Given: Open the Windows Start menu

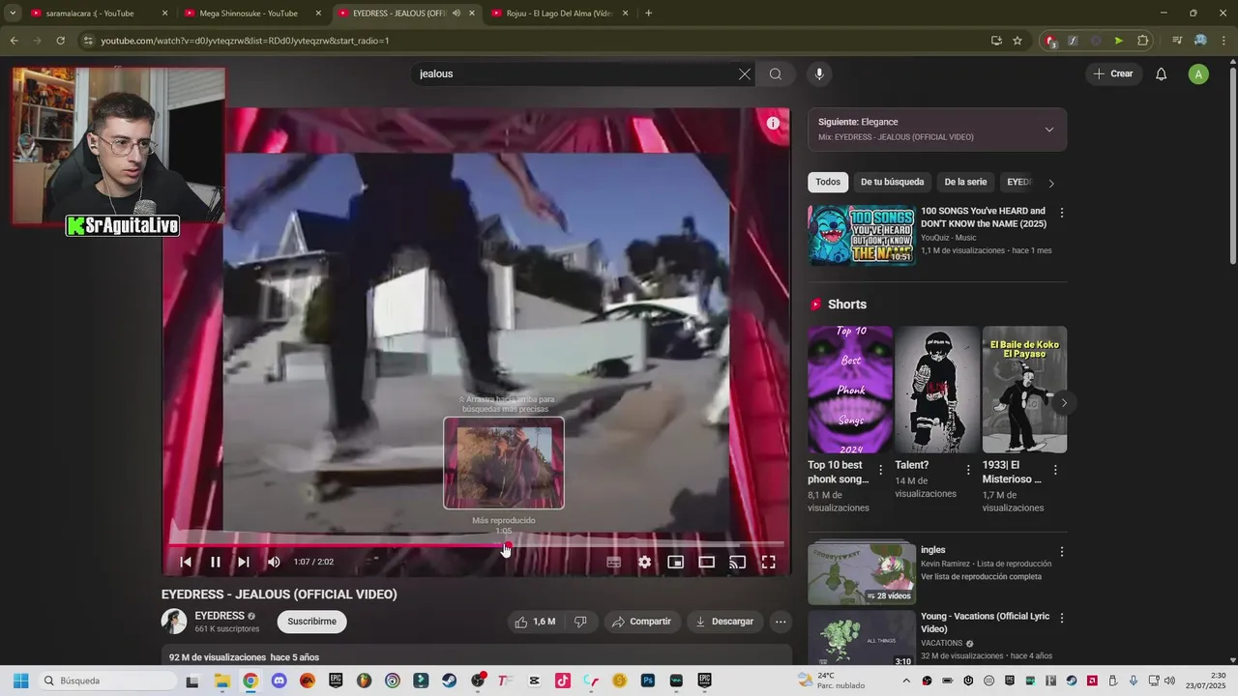Looking at the screenshot, I should (20, 681).
